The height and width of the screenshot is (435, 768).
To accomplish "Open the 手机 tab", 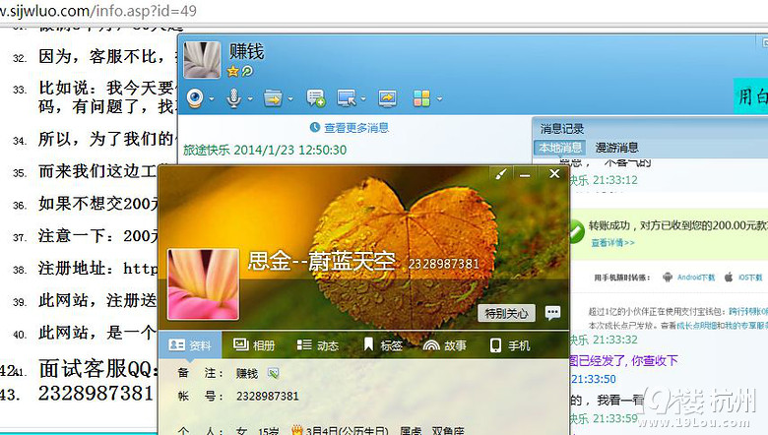I will 510,345.
